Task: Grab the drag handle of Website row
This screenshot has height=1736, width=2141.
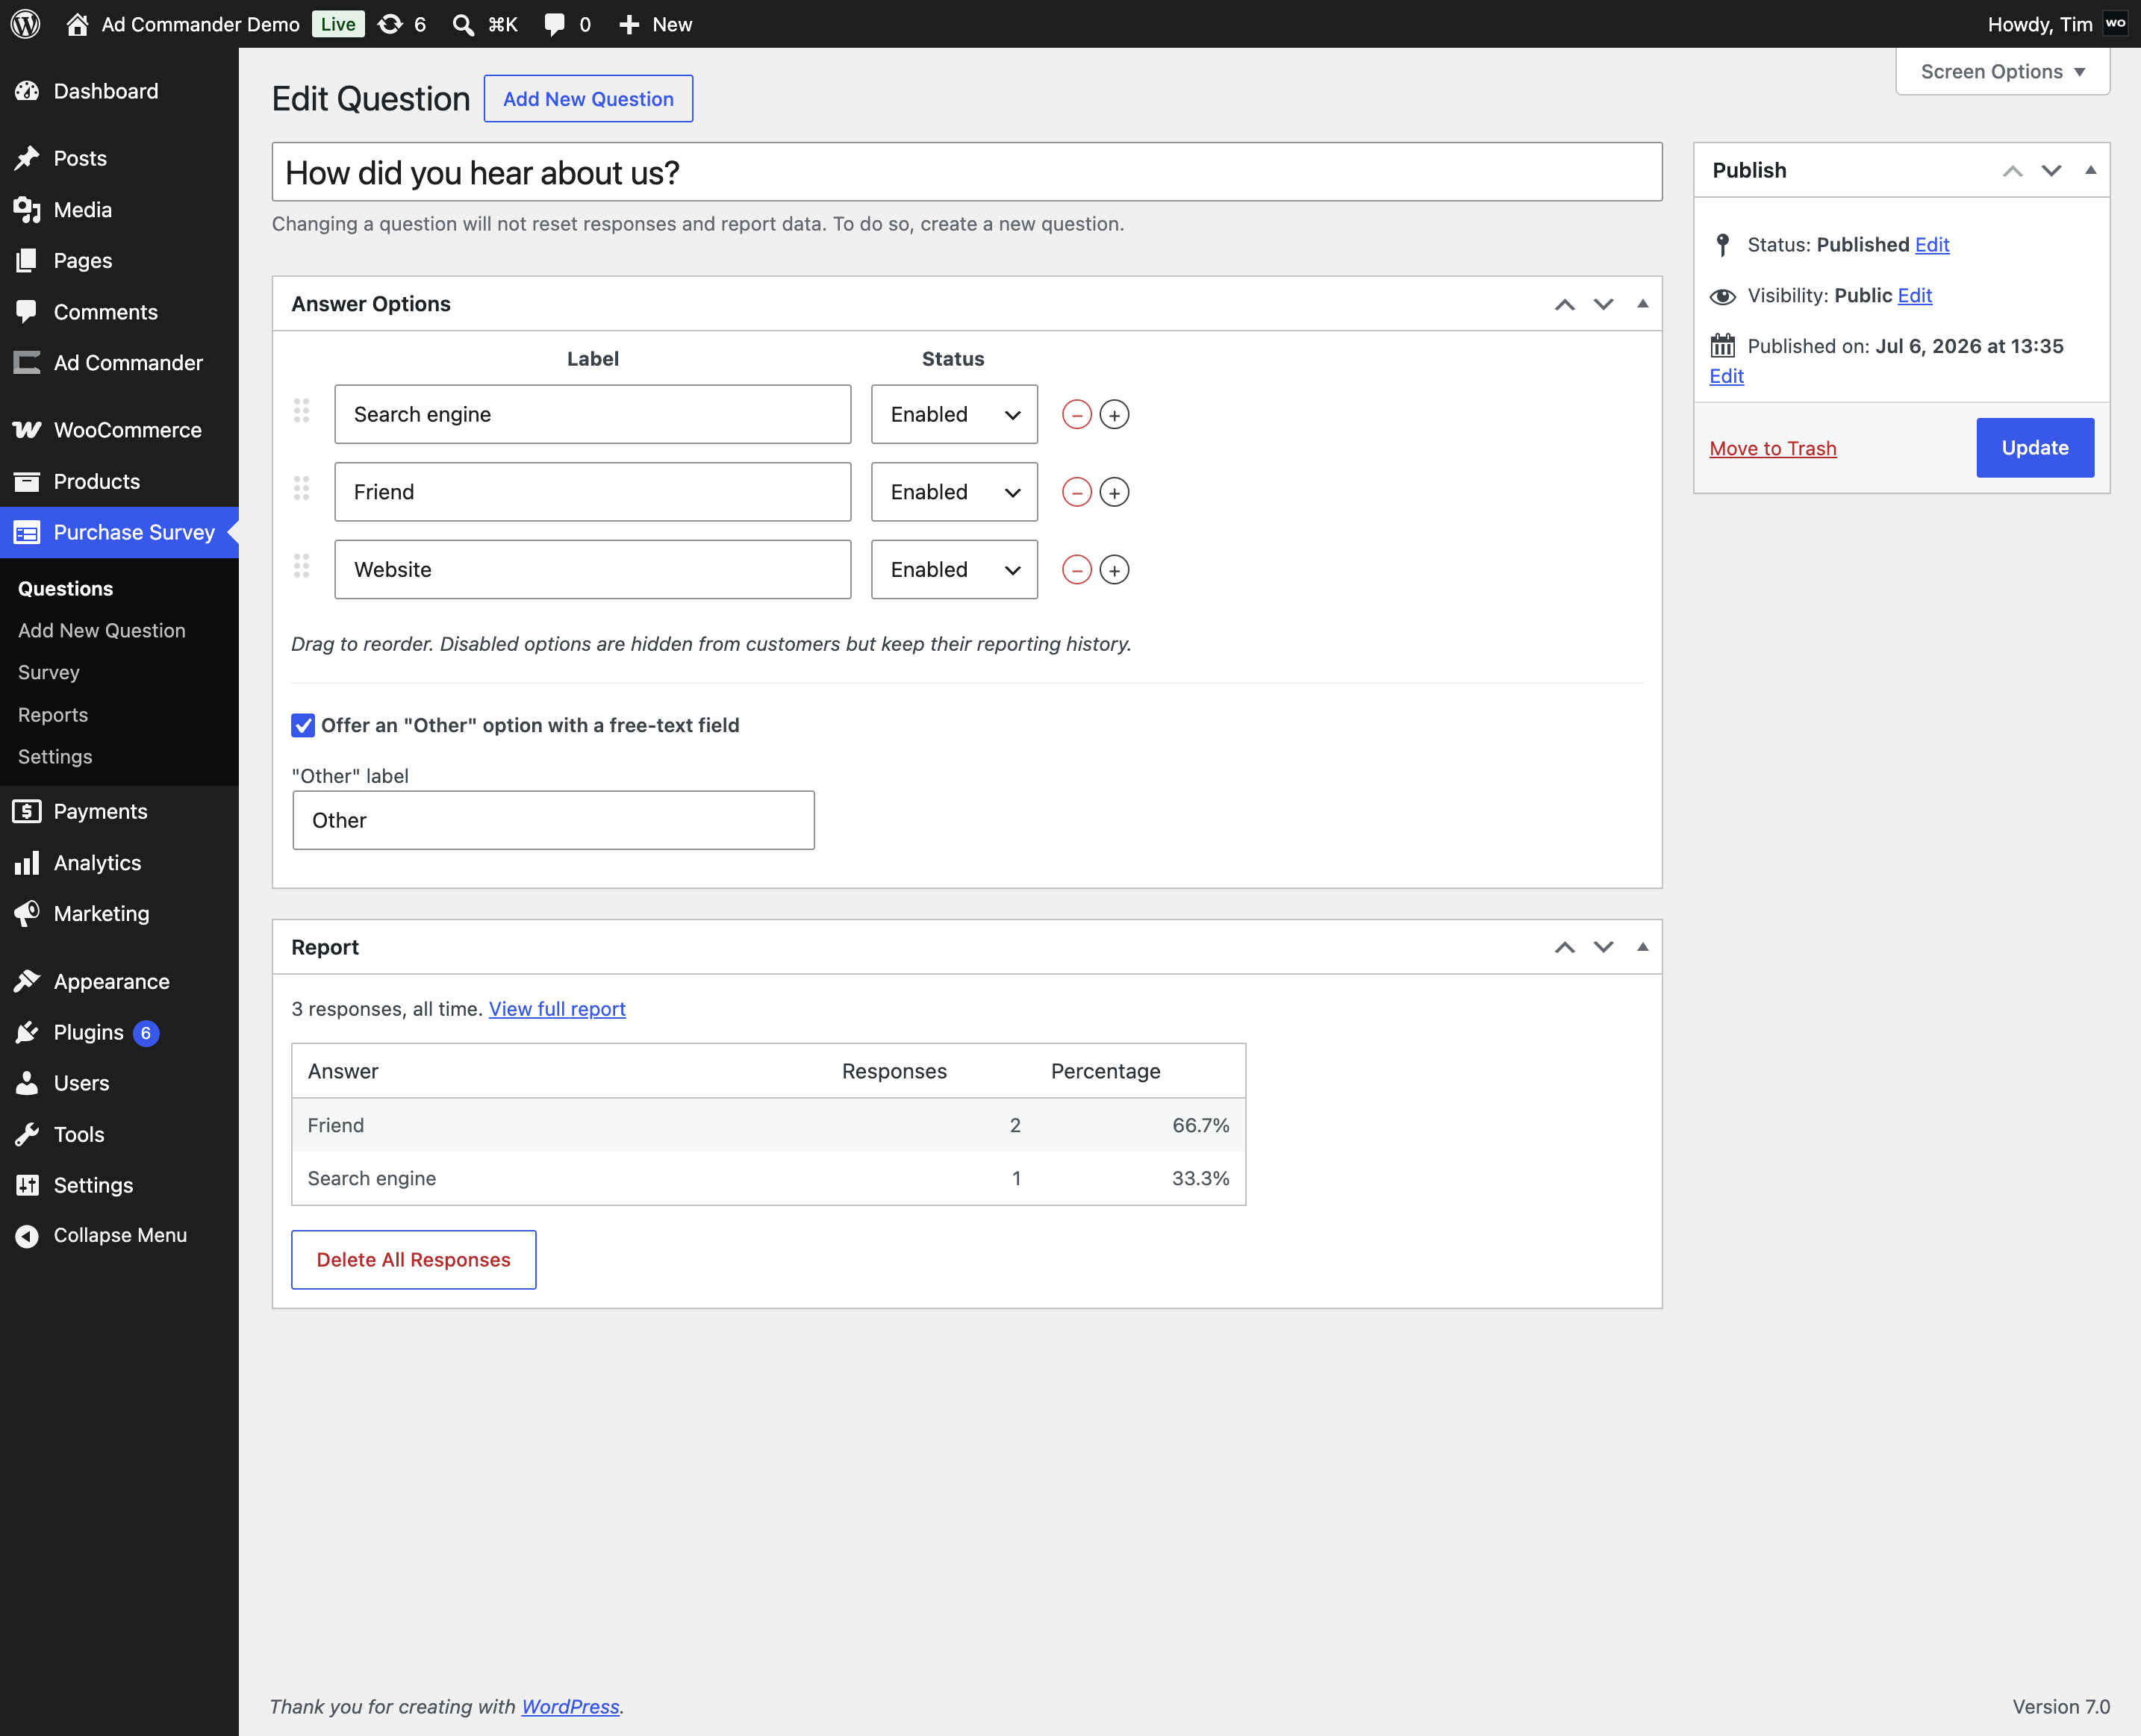Action: point(301,566)
